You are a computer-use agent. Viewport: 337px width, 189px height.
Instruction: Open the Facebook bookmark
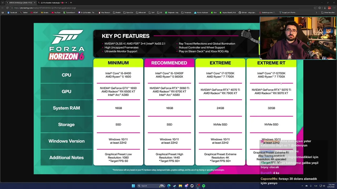pos(12,12)
